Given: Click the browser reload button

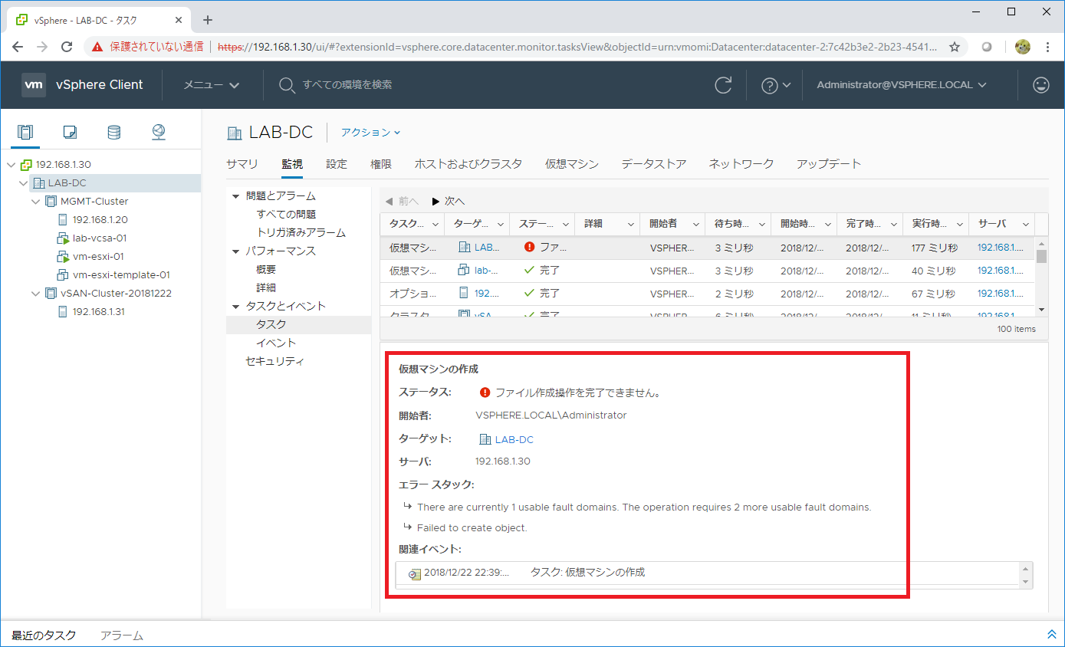Looking at the screenshot, I should (x=67, y=47).
